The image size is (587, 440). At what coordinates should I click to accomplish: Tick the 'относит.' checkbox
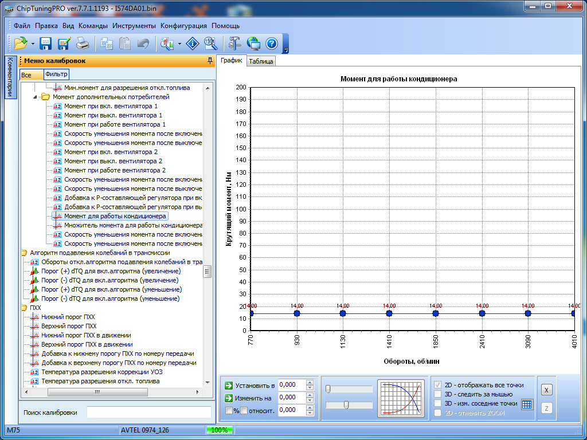coord(244,410)
